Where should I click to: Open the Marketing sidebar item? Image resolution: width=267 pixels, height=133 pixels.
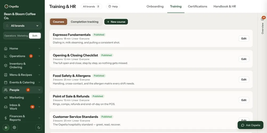click(x=22, y=97)
